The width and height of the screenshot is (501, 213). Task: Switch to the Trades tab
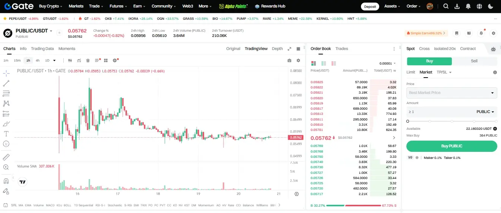tap(342, 48)
